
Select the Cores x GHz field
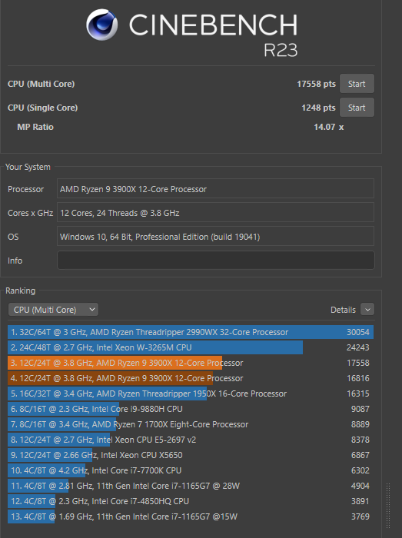[215, 213]
